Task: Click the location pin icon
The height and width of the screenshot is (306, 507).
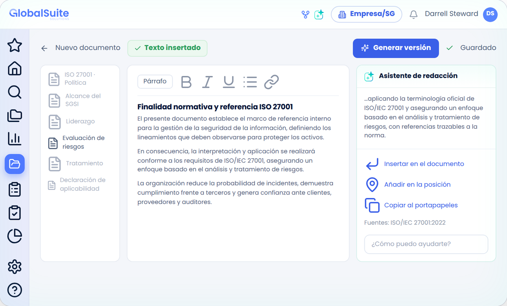Action: 372,184
